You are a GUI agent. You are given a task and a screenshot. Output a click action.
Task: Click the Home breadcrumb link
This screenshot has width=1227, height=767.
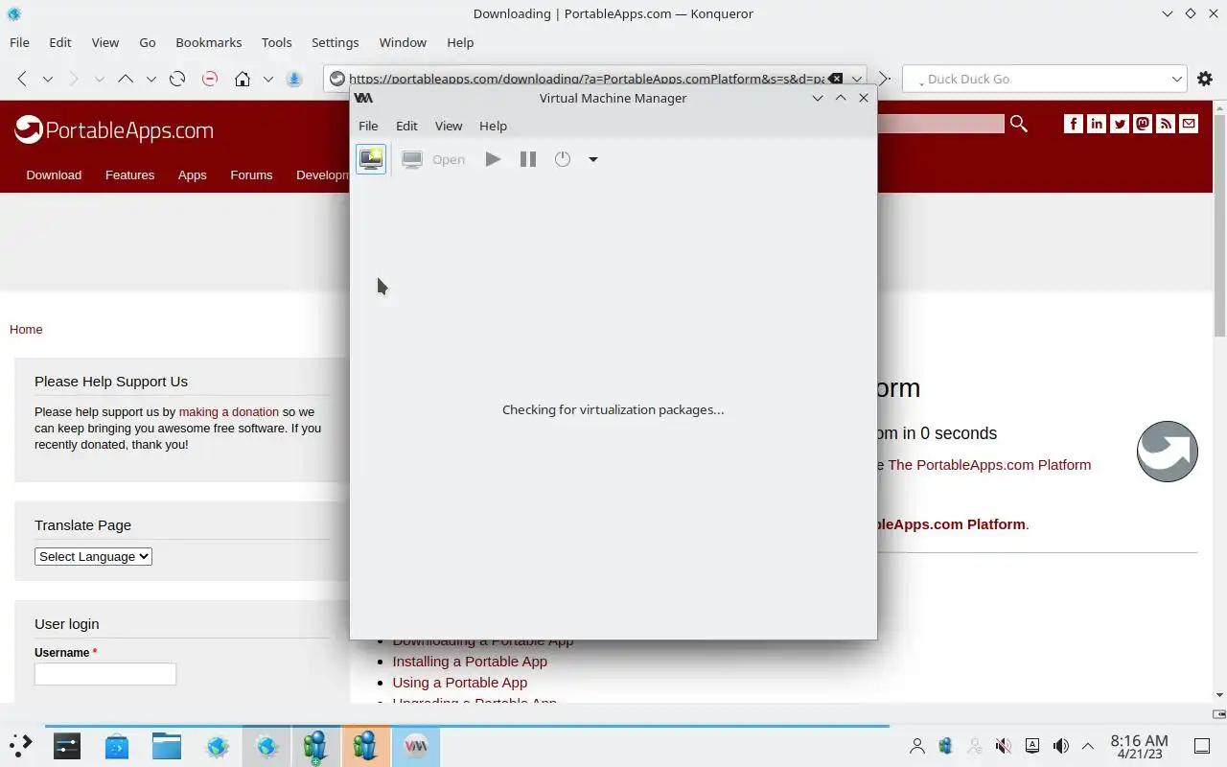click(26, 329)
